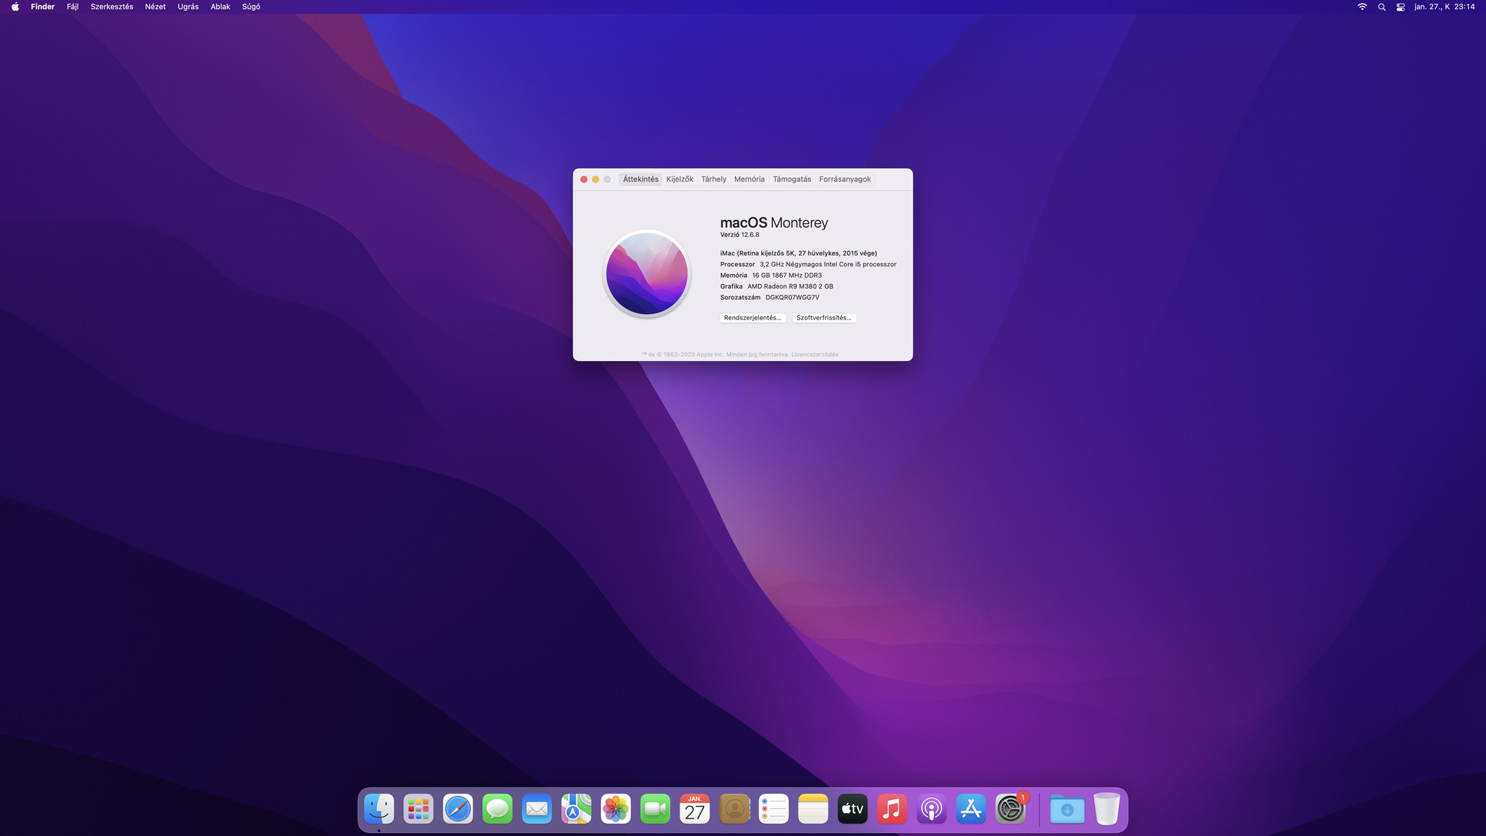The width and height of the screenshot is (1486, 836).
Task: Click the Szoftverfrissítés… button
Action: tap(823, 318)
